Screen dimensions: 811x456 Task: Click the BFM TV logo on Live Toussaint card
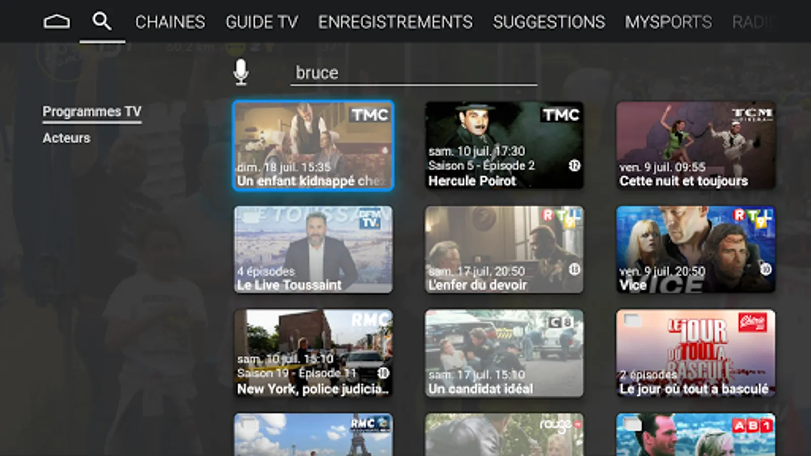[370, 219]
